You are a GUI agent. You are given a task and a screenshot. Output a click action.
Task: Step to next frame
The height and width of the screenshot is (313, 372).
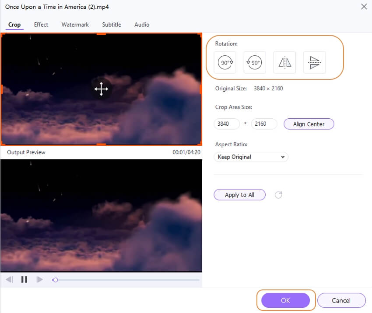tap(39, 279)
